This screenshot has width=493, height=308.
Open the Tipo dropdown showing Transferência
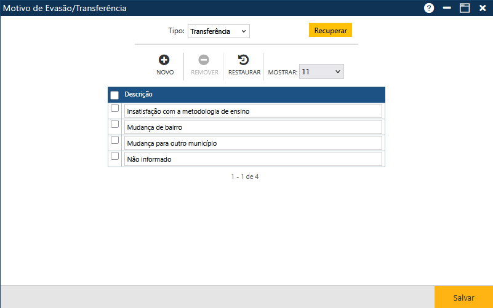(218, 31)
